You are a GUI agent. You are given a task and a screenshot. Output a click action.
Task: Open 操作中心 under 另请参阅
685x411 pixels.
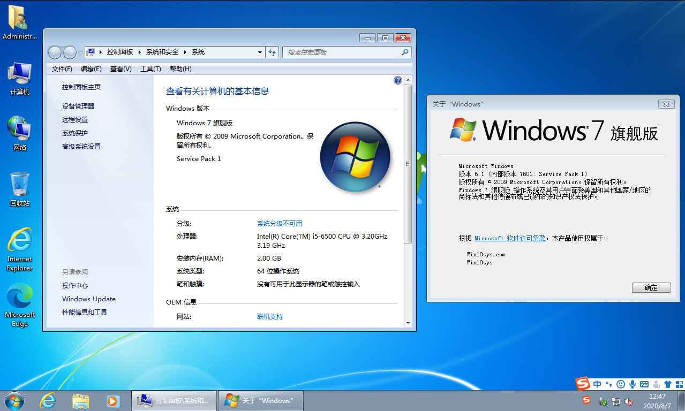(75, 286)
